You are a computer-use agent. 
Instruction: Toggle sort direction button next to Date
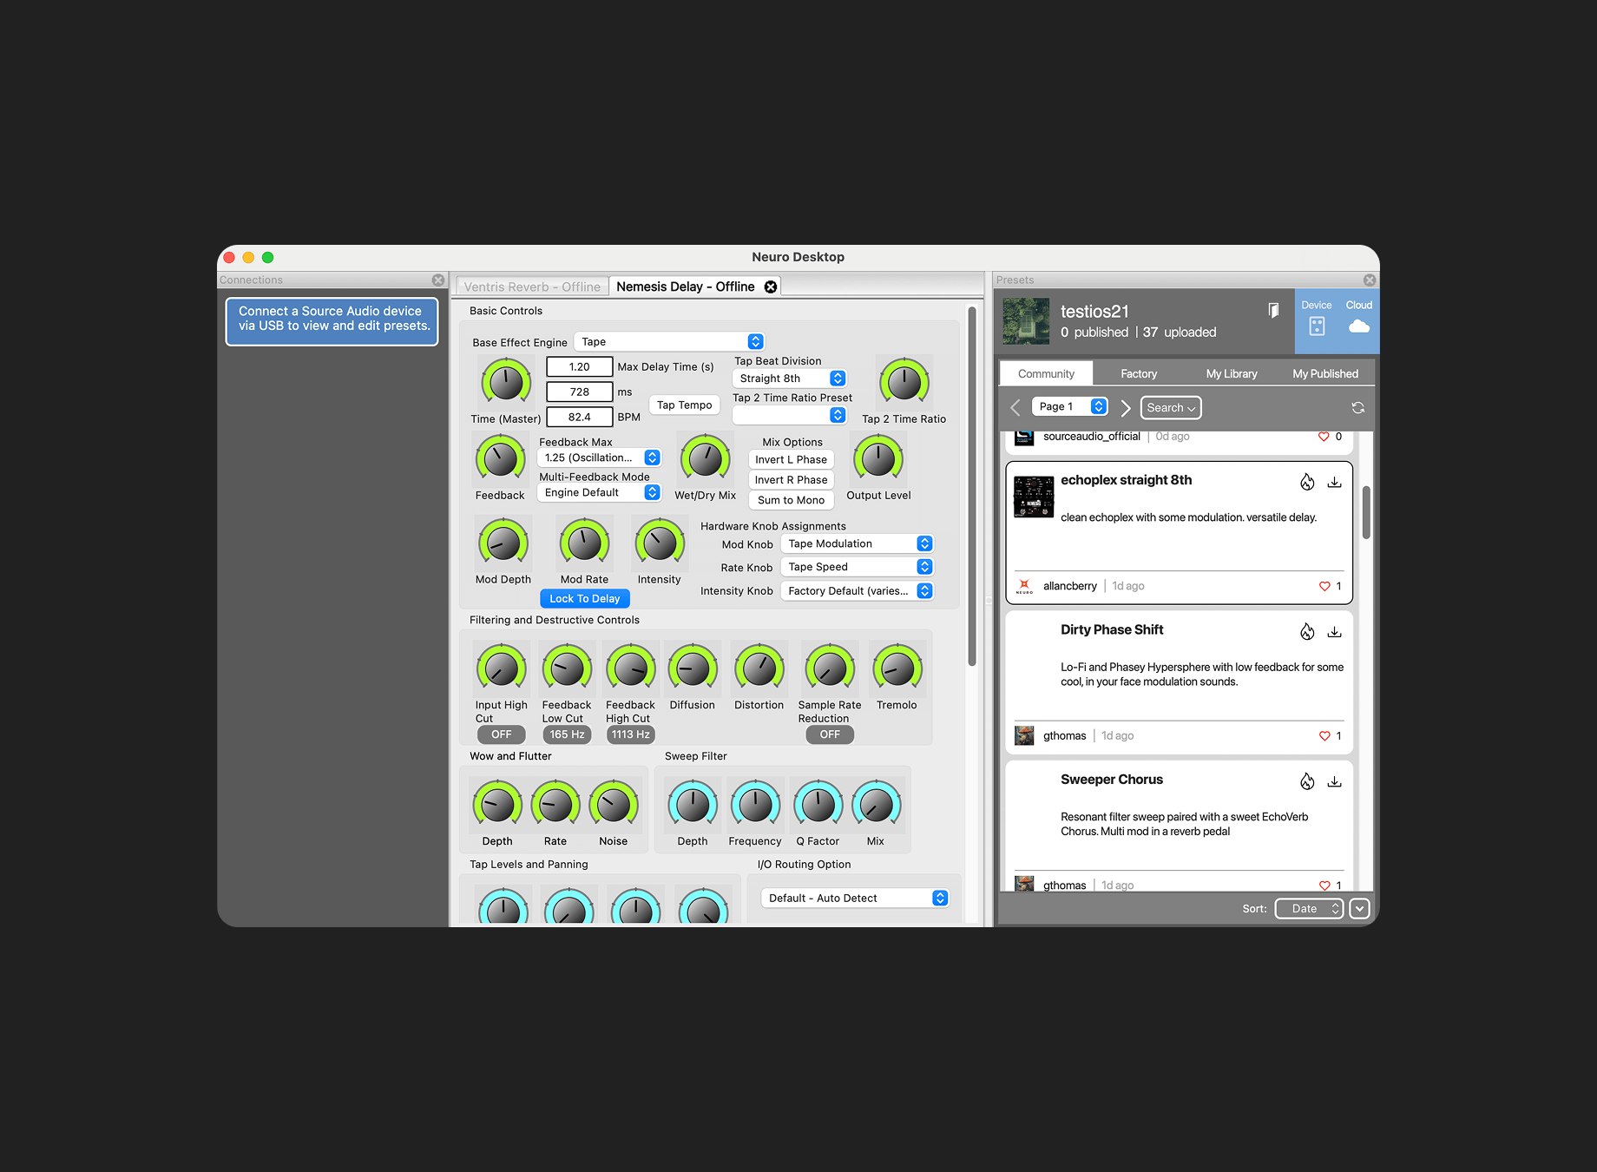pyautogui.click(x=1360, y=909)
